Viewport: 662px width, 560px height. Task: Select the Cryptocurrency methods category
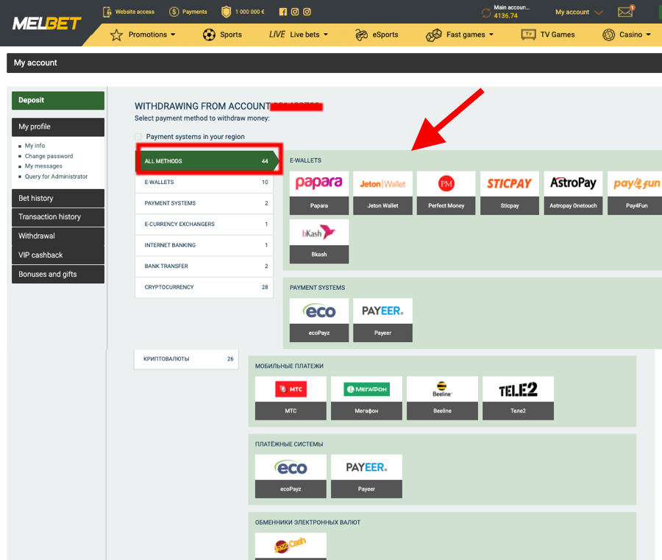click(204, 287)
